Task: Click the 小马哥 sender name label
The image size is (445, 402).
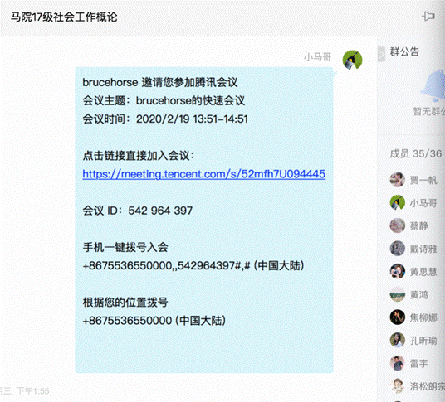Action: (x=318, y=57)
